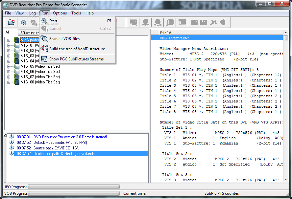Click the VTS_05 title set icon

(17, 66)
